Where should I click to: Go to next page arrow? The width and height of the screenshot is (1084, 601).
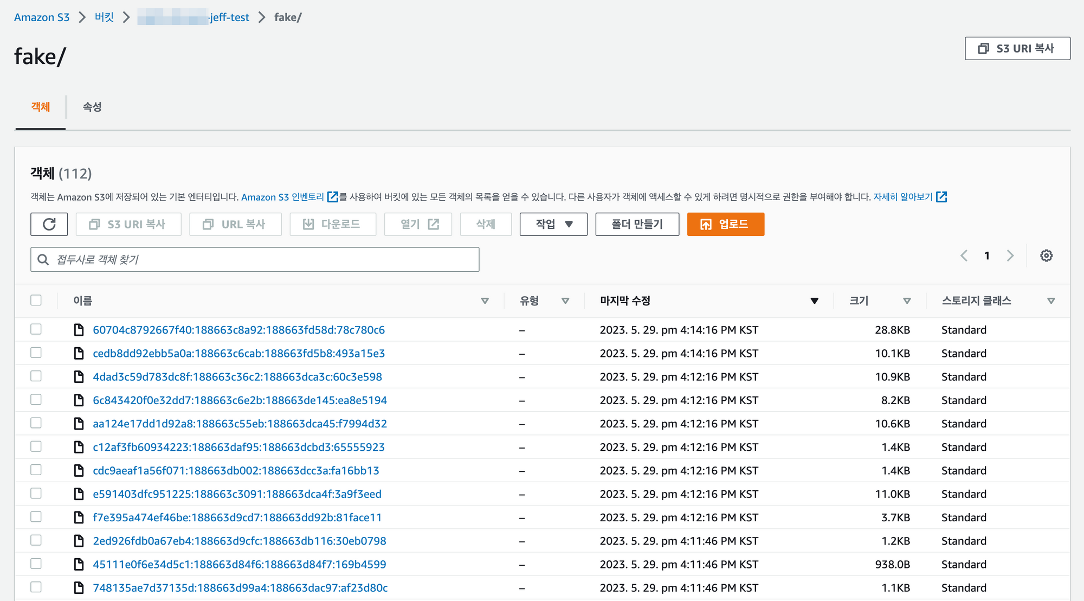point(1010,255)
